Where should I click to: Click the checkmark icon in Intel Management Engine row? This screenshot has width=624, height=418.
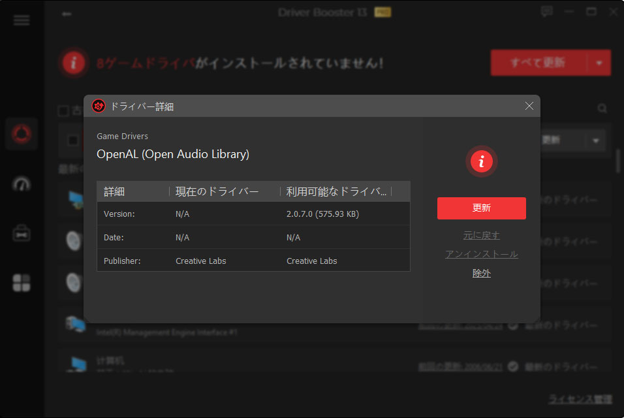point(513,325)
